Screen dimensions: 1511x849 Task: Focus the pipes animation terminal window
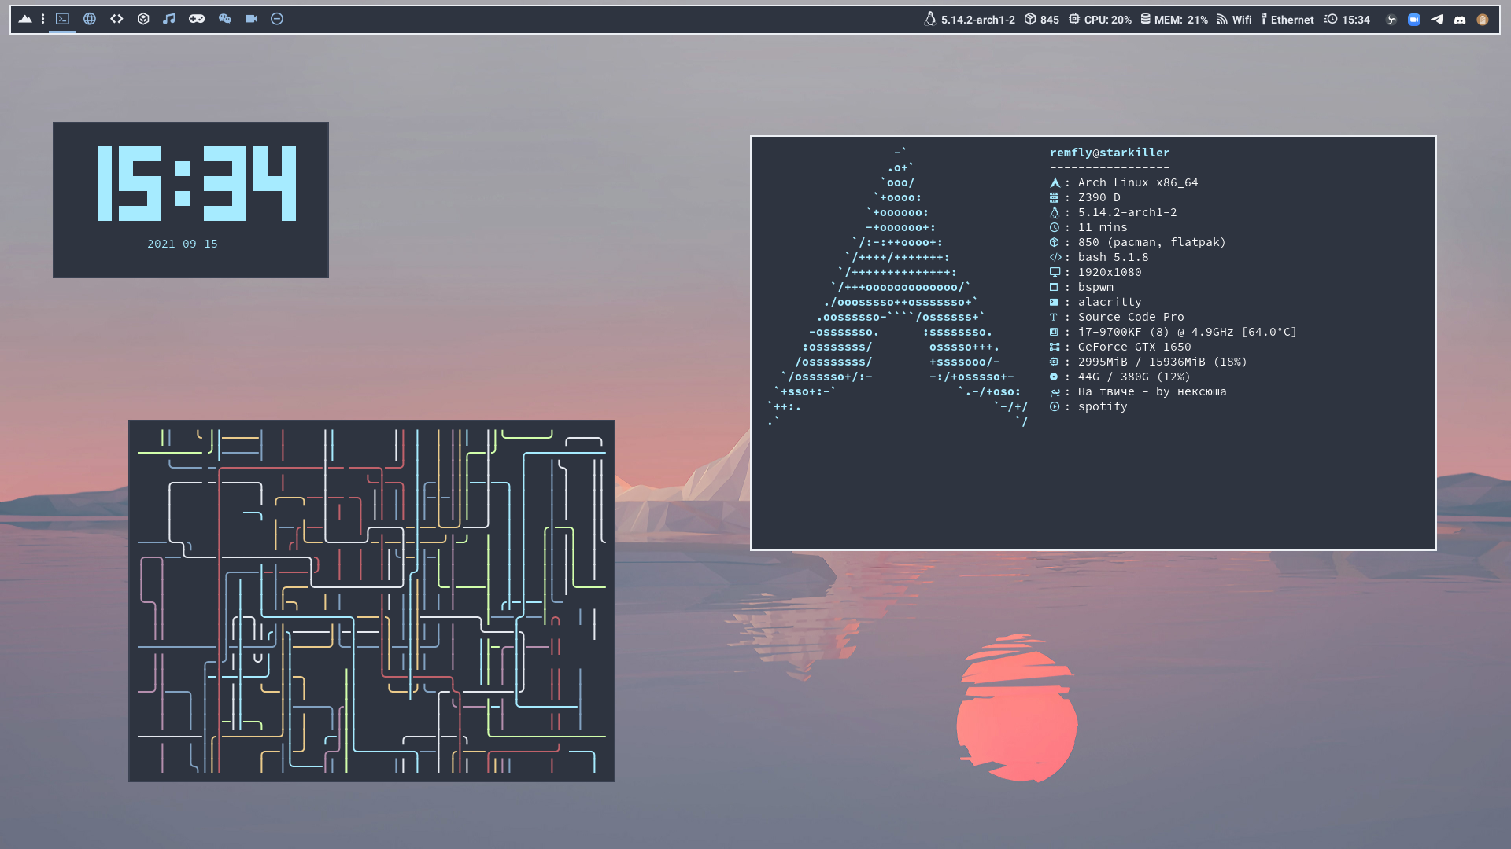click(x=371, y=601)
